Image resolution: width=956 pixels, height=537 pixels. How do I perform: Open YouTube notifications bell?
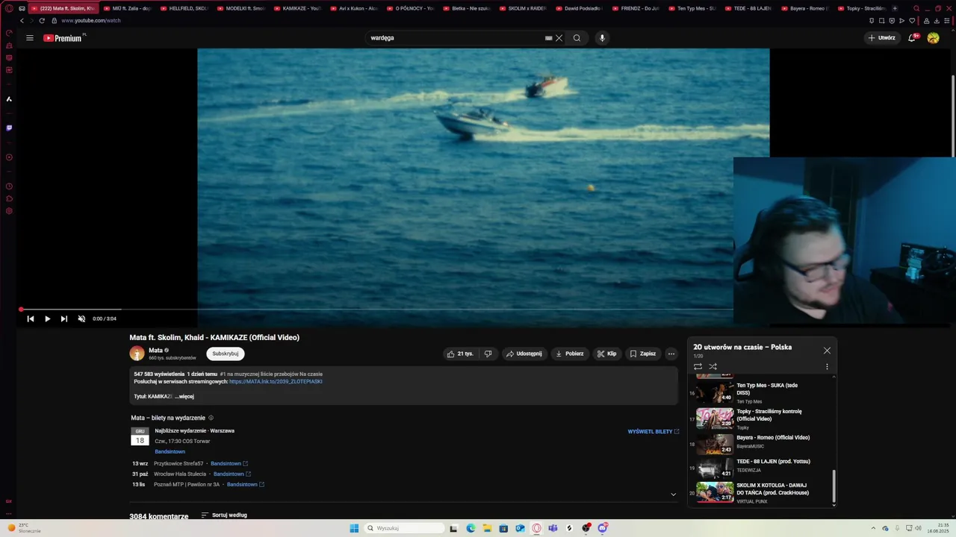(x=911, y=38)
